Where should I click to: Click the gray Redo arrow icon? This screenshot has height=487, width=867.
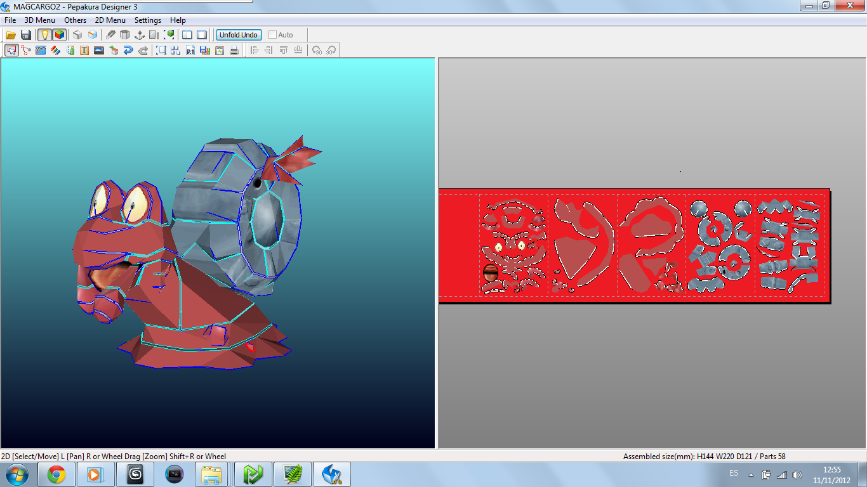(143, 50)
